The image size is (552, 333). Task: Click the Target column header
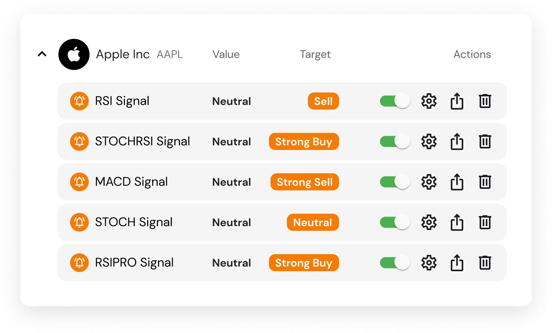(x=315, y=54)
